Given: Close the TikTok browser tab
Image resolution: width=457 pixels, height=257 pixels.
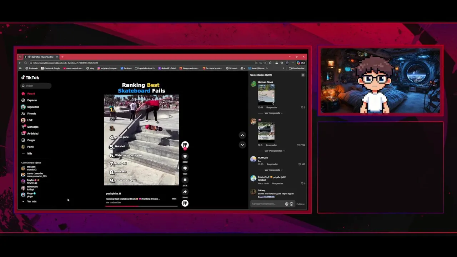Looking at the screenshot, I should click(x=56, y=57).
